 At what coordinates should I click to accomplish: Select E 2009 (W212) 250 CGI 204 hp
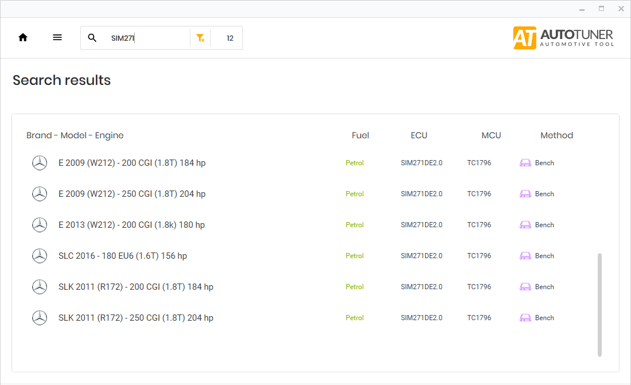132,194
